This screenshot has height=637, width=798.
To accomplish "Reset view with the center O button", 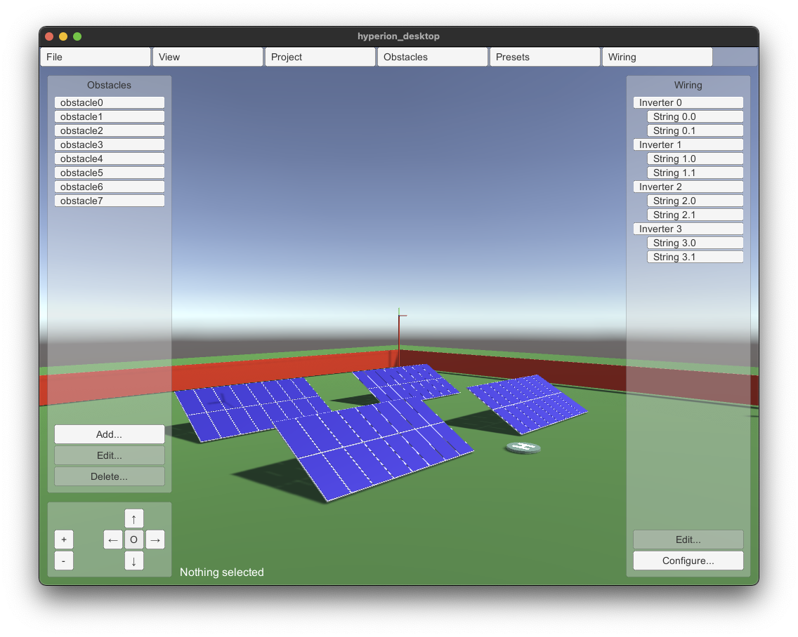I will tap(134, 539).
